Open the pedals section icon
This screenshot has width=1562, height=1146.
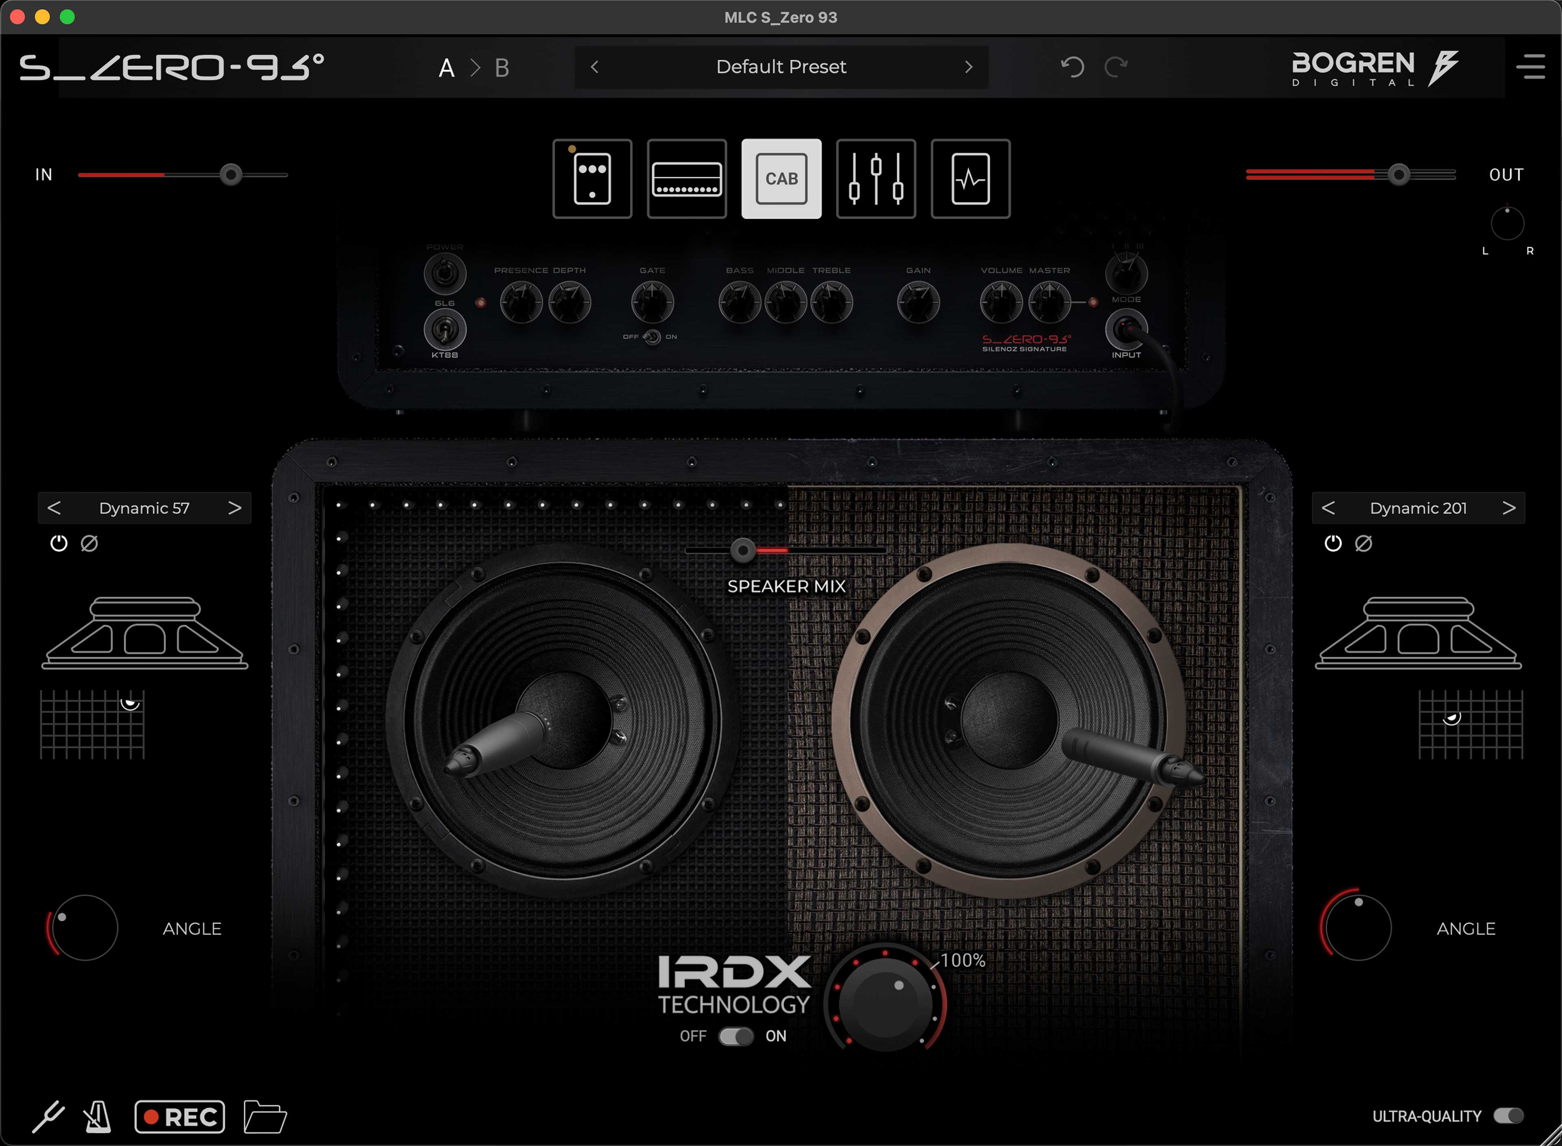pos(592,179)
